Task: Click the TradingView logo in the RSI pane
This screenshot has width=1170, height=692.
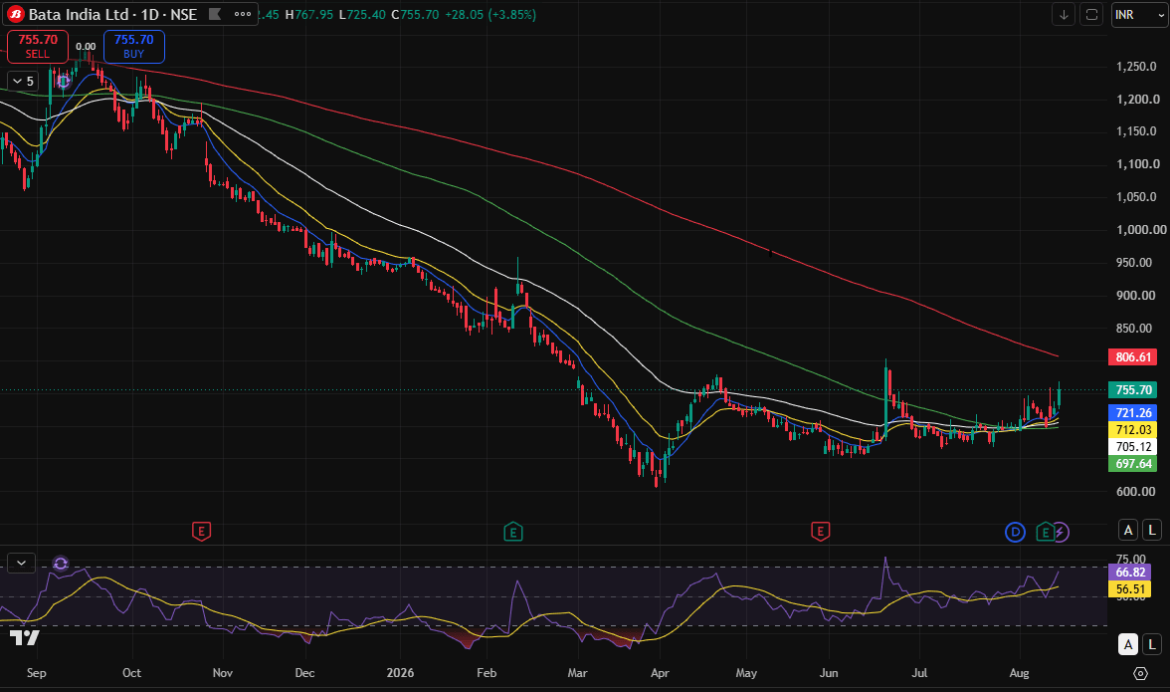Action: (x=24, y=637)
